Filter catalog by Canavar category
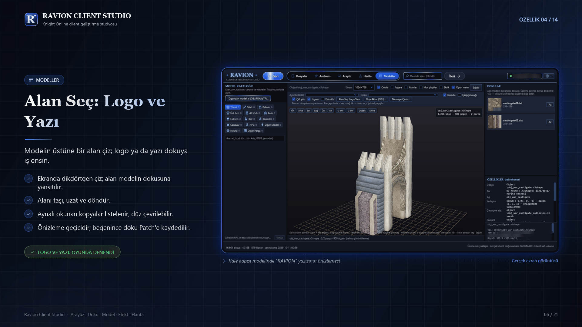Screen dimensions: 582x327 click(x=234, y=125)
